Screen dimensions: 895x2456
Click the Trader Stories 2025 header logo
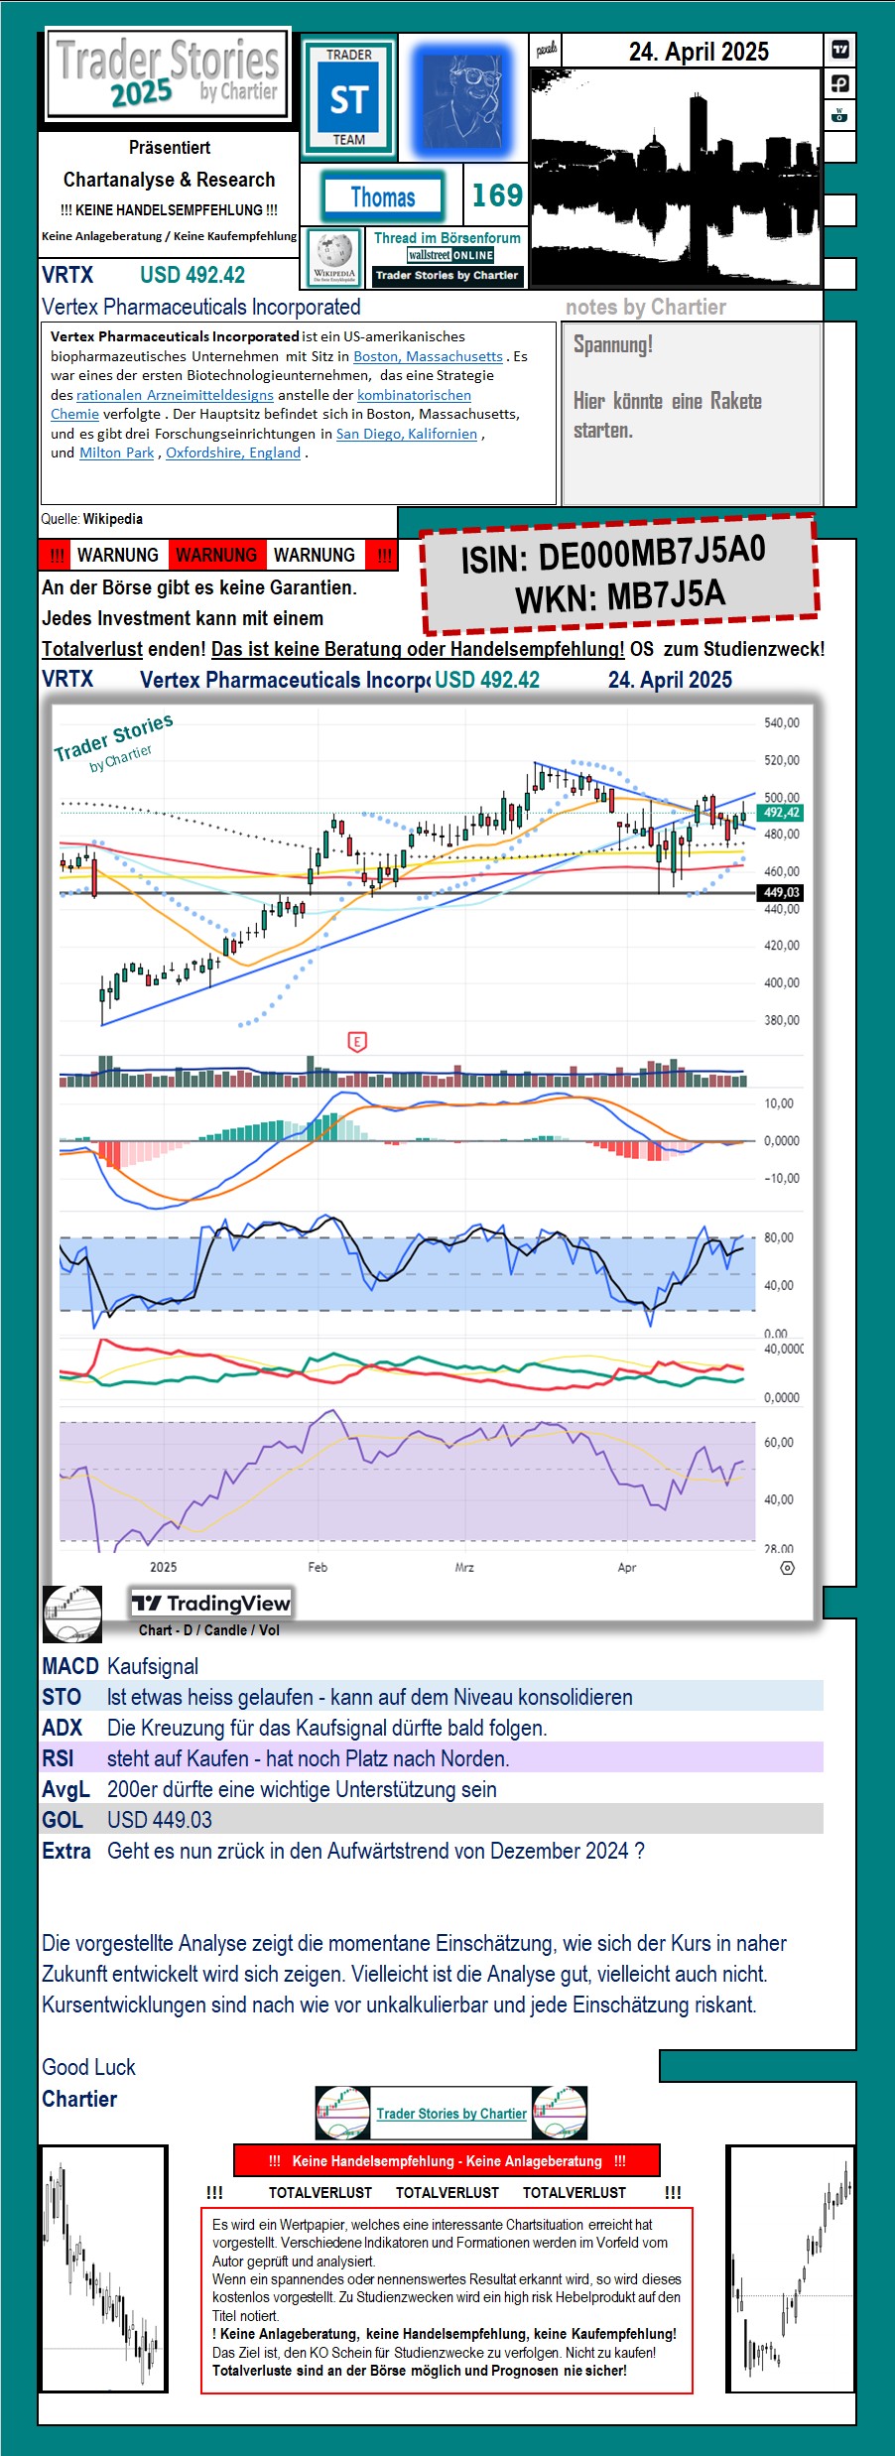169,75
